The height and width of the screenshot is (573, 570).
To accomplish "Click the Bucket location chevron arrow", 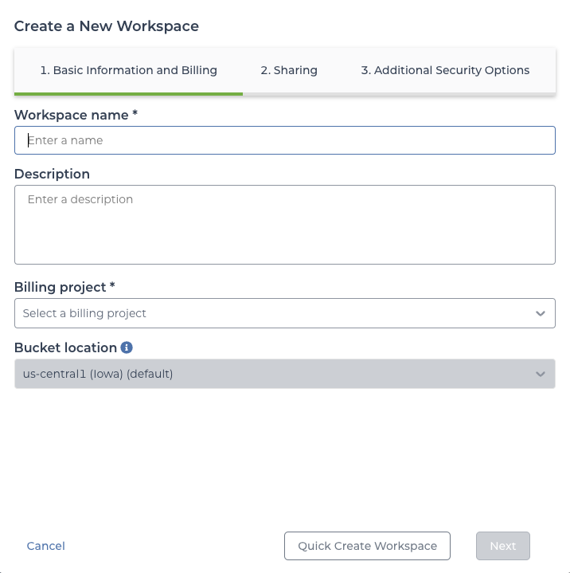I will [x=541, y=374].
